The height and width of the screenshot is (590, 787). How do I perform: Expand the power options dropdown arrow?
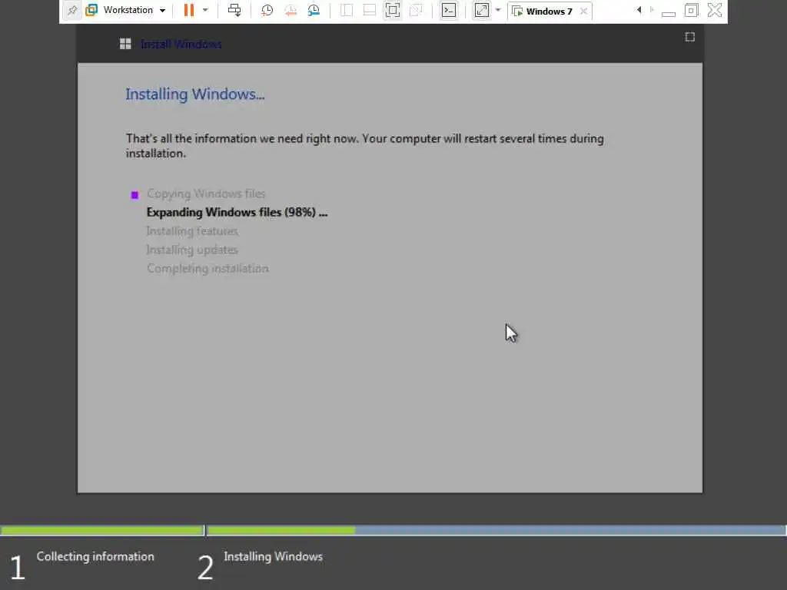click(x=205, y=10)
